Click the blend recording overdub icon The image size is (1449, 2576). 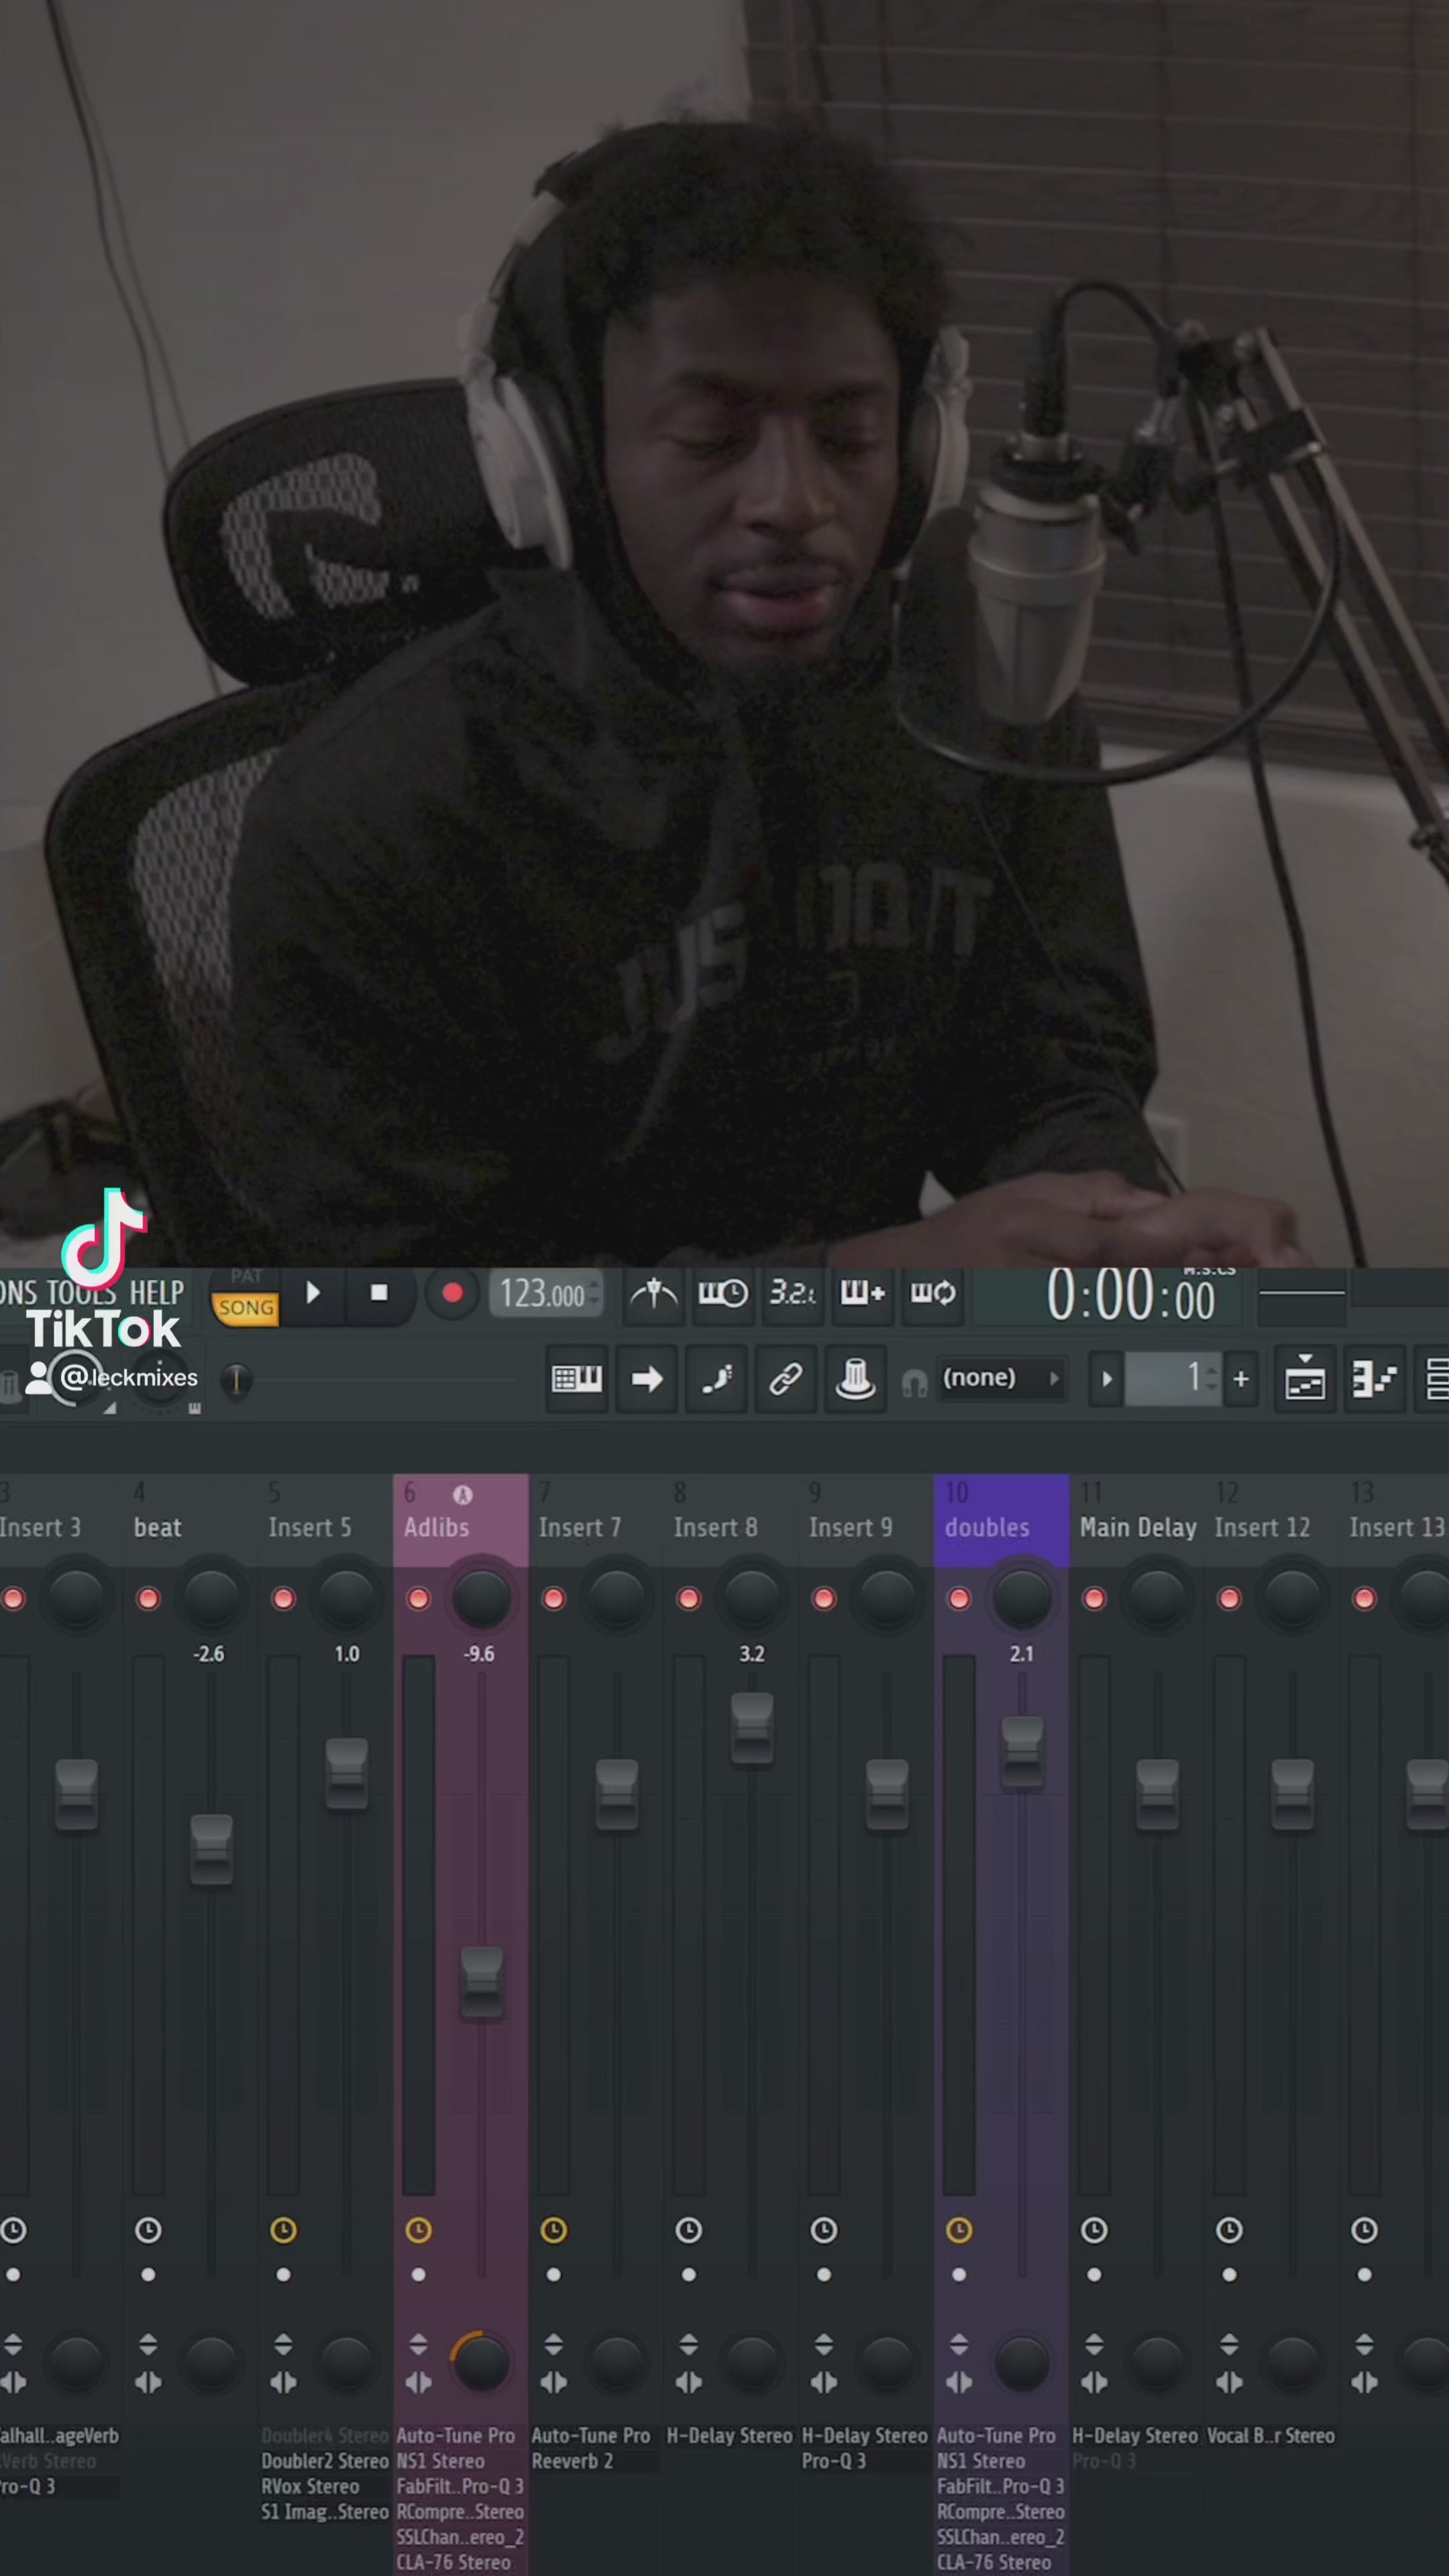click(862, 1294)
